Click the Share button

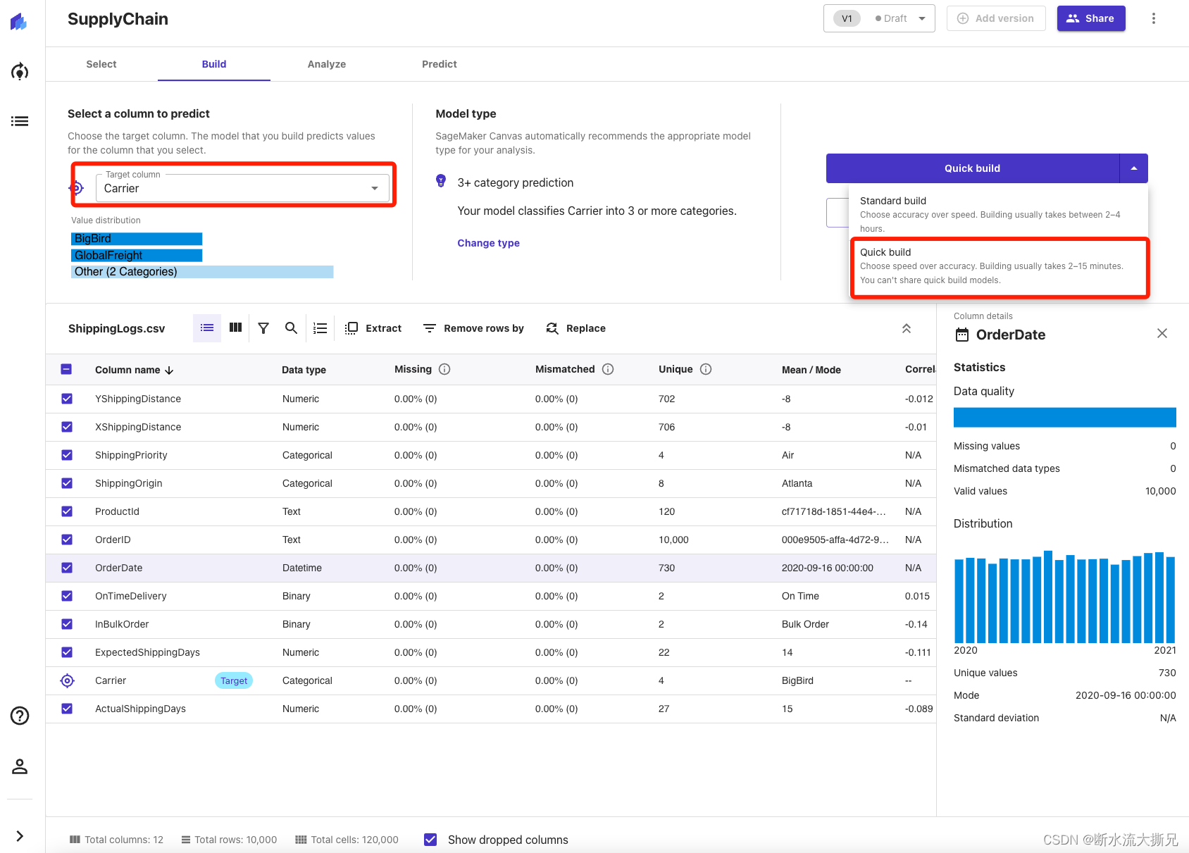click(1091, 18)
